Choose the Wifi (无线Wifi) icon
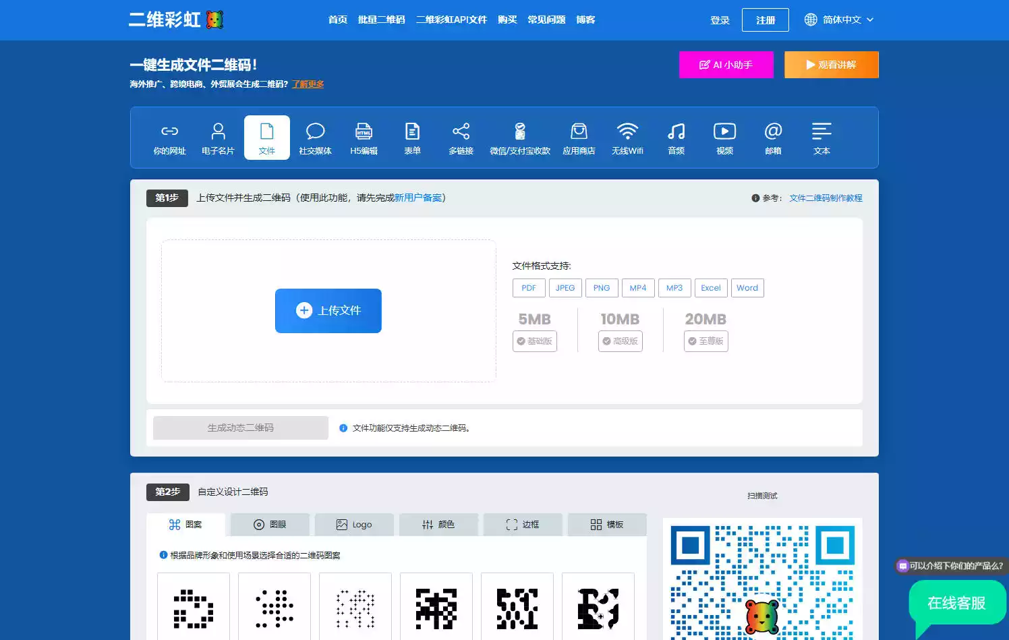This screenshot has width=1009, height=640. click(627, 138)
